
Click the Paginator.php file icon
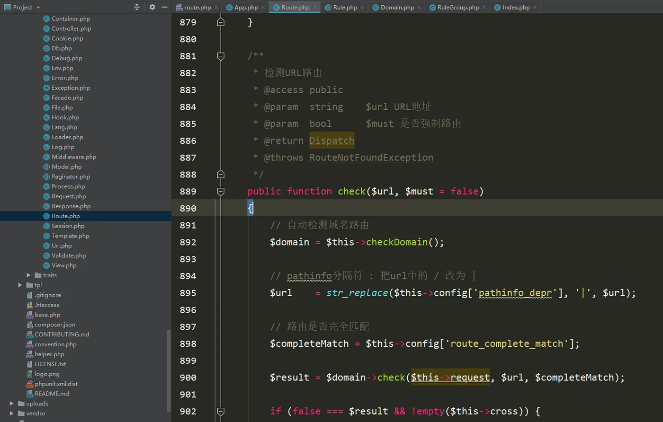pyautogui.click(x=46, y=177)
